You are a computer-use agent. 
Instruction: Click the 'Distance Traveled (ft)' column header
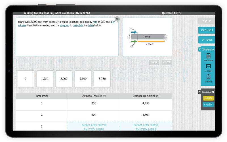[94, 96]
